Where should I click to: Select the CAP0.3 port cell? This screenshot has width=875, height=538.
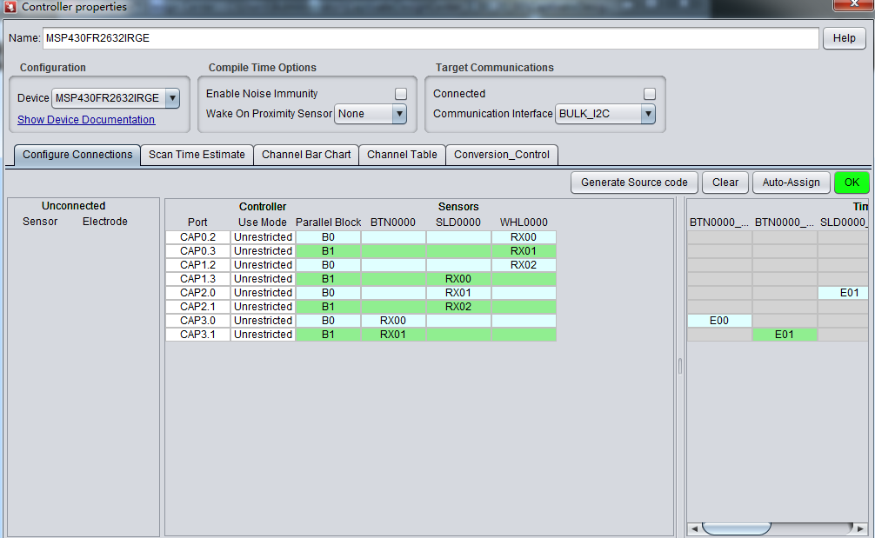pos(197,251)
